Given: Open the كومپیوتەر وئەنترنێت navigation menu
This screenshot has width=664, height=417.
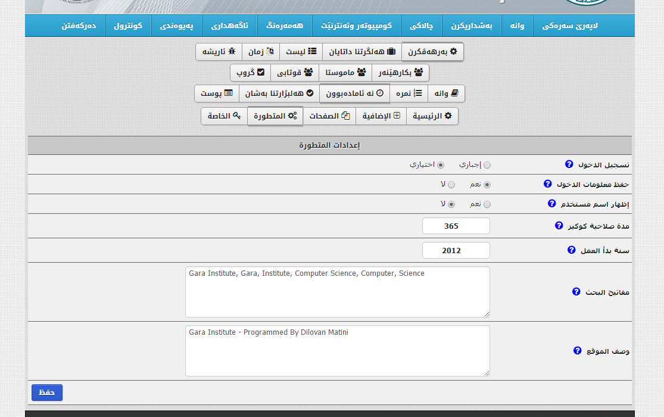Looking at the screenshot, I should (x=356, y=26).
